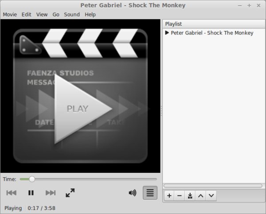Move playlist item down
Image resolution: width=266 pixels, height=214 pixels.
pos(211,196)
